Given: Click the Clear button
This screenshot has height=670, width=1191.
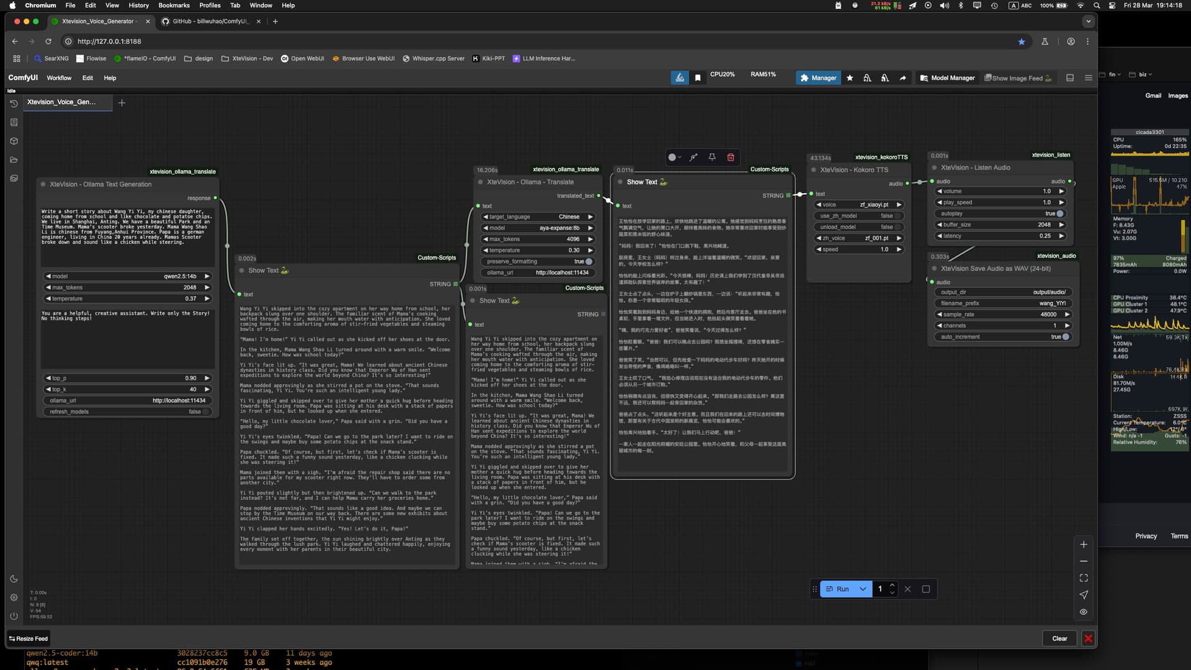Looking at the screenshot, I should pyautogui.click(x=1059, y=638).
